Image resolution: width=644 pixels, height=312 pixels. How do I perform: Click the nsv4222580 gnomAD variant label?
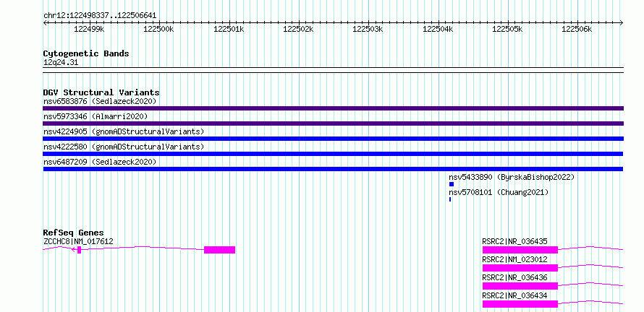(x=124, y=147)
